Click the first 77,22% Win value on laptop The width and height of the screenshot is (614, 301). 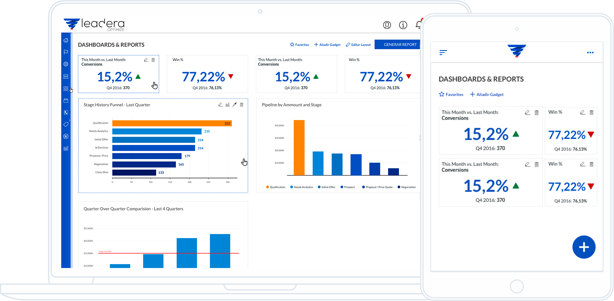[203, 77]
